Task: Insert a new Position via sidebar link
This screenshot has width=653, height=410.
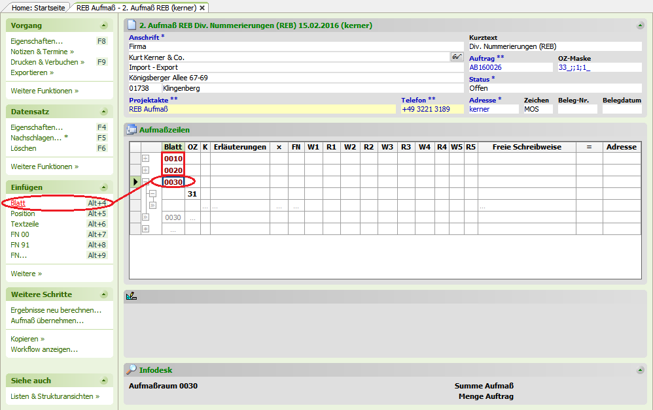Action: [x=23, y=213]
